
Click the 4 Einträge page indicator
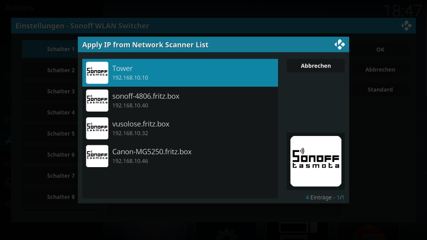click(x=325, y=197)
